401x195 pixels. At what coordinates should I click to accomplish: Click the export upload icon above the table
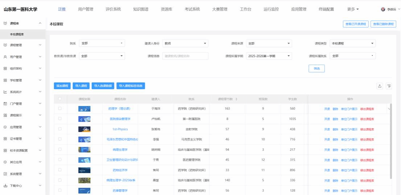(x=380, y=86)
